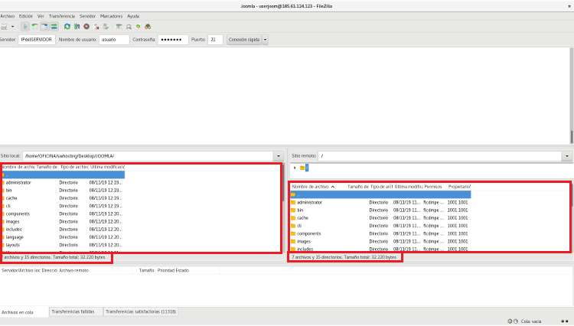Select the remote parent directory row

click(x=380, y=194)
